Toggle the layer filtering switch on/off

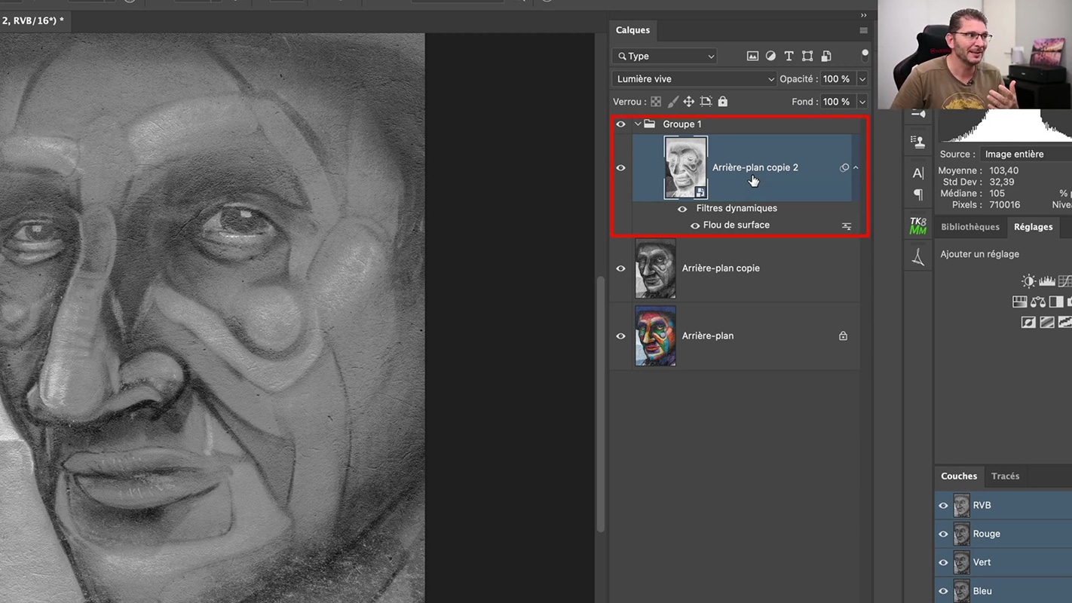coord(865,54)
